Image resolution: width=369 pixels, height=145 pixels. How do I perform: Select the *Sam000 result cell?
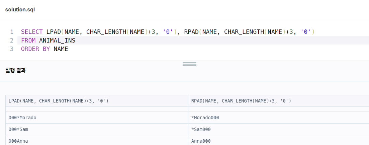coord(279,130)
